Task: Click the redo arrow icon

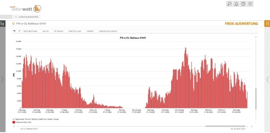Action: coord(19,31)
